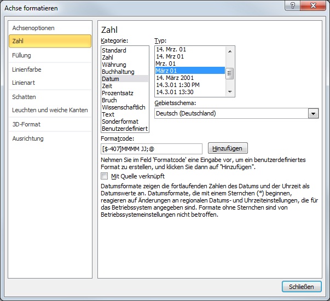Select type '14.3.01 1:30 PM'

[190, 85]
